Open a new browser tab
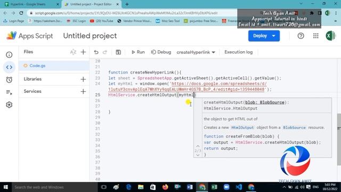Viewport: 341px width, 192px height. click(x=127, y=4)
